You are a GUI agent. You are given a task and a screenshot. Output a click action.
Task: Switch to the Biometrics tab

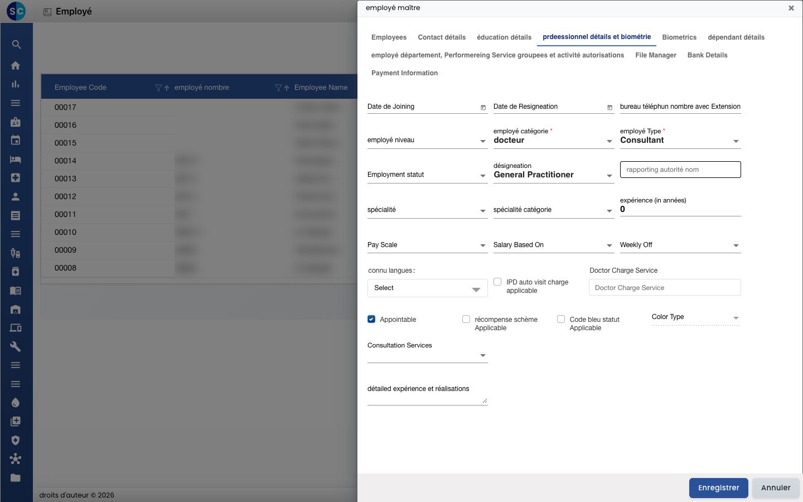click(679, 37)
